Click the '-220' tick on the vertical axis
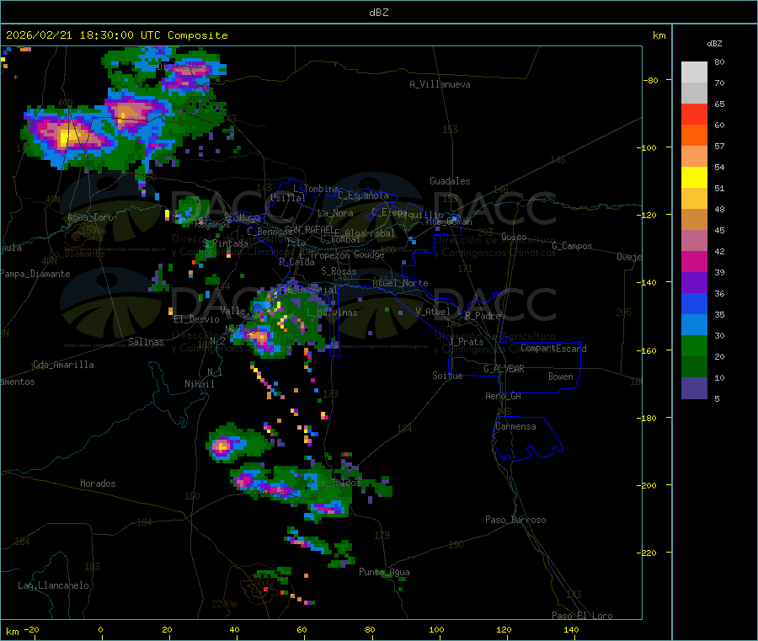The image size is (758, 641). point(649,553)
